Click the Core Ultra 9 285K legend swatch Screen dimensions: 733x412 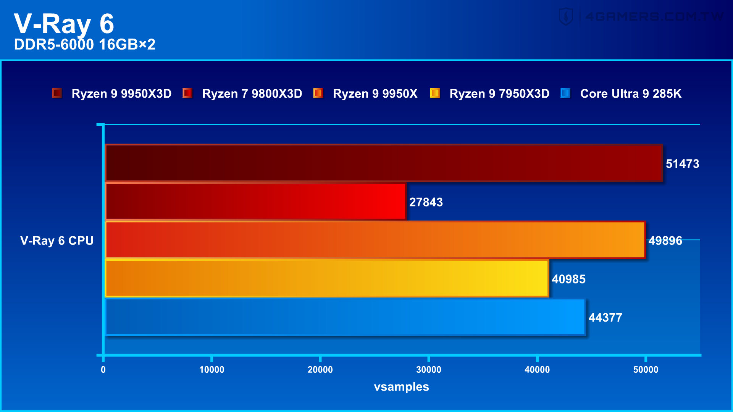pos(565,93)
